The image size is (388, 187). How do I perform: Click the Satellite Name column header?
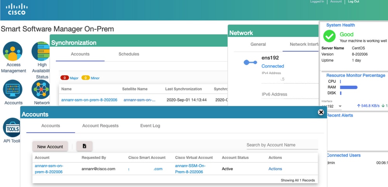click(135, 89)
